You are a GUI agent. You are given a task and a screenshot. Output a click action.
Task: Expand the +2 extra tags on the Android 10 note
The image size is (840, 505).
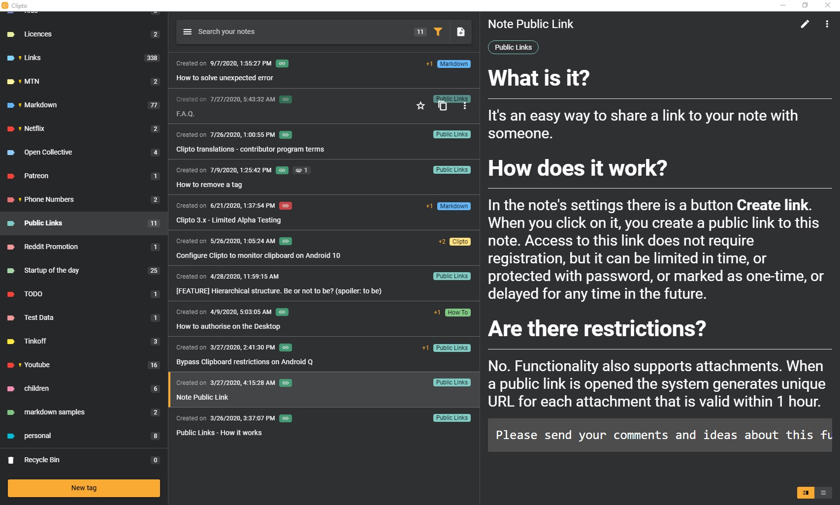(442, 242)
